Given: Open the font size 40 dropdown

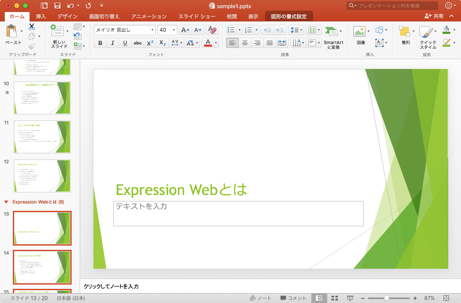Looking at the screenshot, I should coord(174,30).
